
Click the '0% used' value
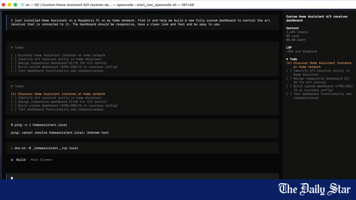coord(292,36)
